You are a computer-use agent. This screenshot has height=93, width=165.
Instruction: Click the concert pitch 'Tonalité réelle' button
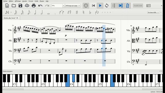click(138, 6)
